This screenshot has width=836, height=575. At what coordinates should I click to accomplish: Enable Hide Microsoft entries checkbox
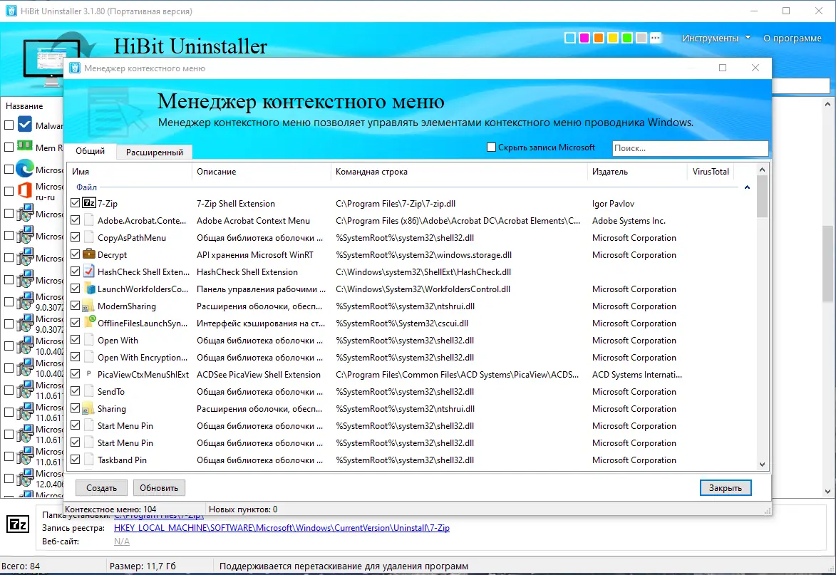click(492, 147)
